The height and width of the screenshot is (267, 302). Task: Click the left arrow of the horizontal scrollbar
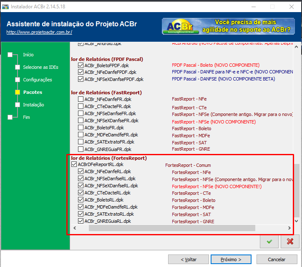[x=75, y=228]
